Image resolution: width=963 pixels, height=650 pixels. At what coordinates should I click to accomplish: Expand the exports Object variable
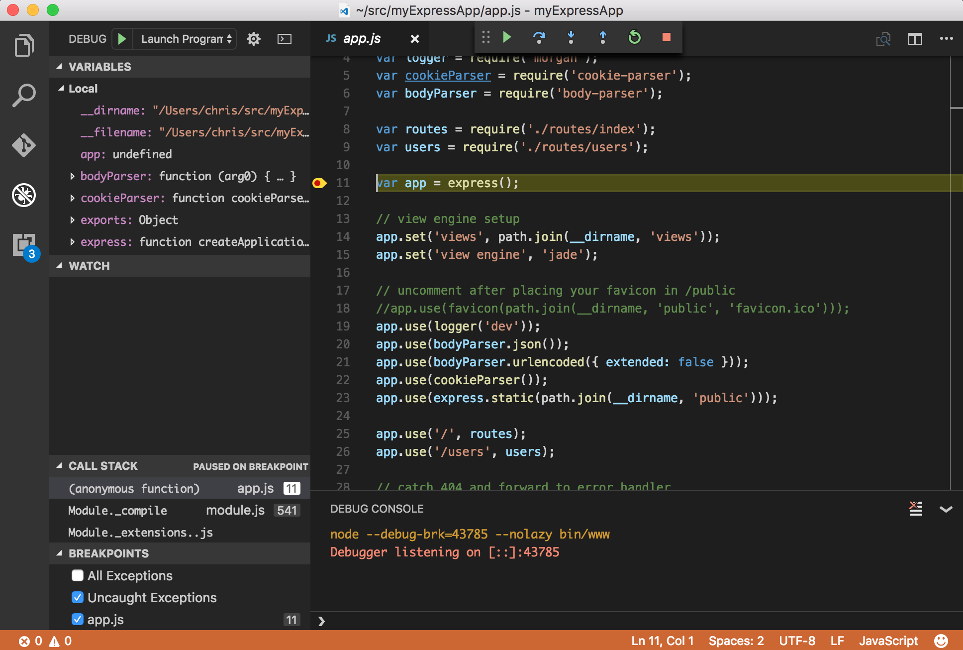point(73,220)
